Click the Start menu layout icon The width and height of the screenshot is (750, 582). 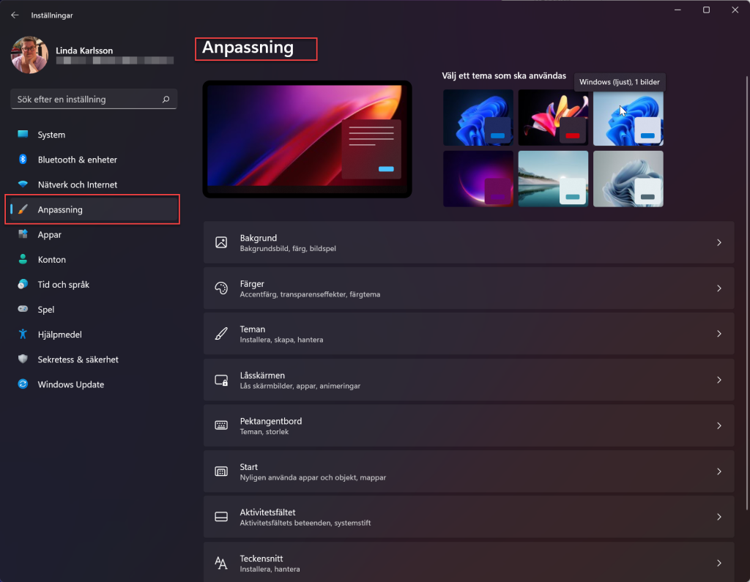click(221, 471)
